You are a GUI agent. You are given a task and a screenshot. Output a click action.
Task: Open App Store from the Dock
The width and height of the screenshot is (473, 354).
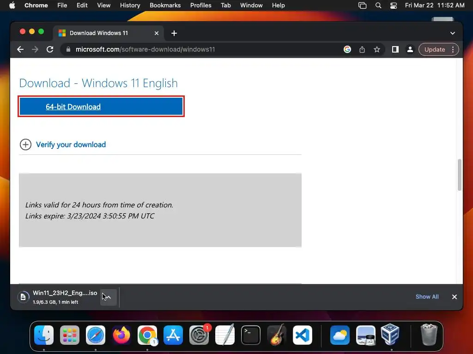point(173,335)
